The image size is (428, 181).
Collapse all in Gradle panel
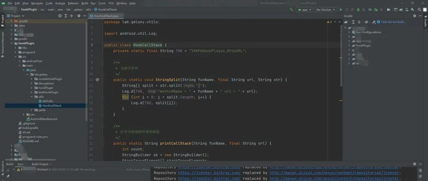point(359,22)
